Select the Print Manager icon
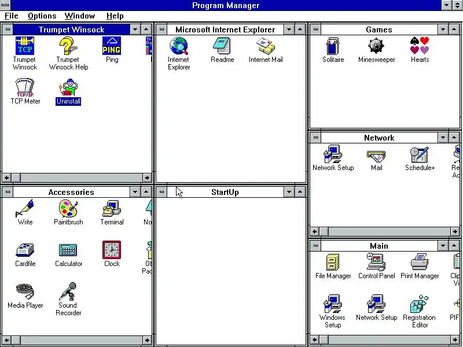Screen dimensions: 463x347 [420, 262]
